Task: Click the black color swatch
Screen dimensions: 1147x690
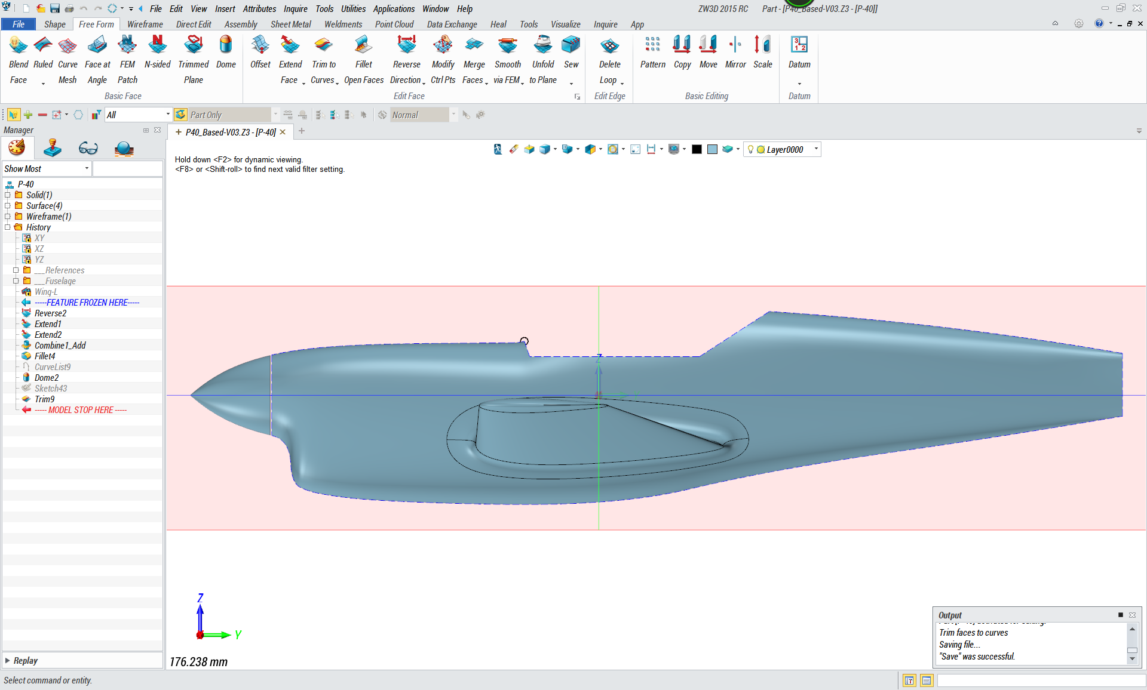Action: [x=697, y=150]
